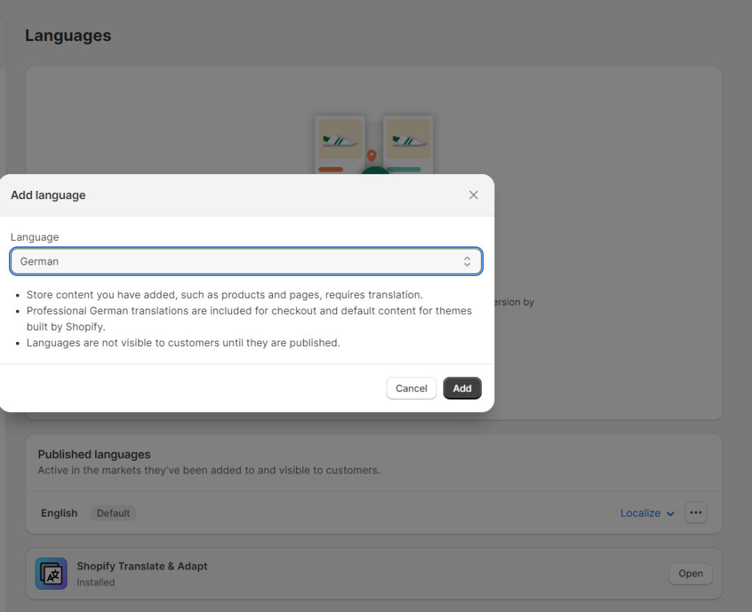
Task: Click the Shopify Translate & Adapt title
Action: point(142,566)
